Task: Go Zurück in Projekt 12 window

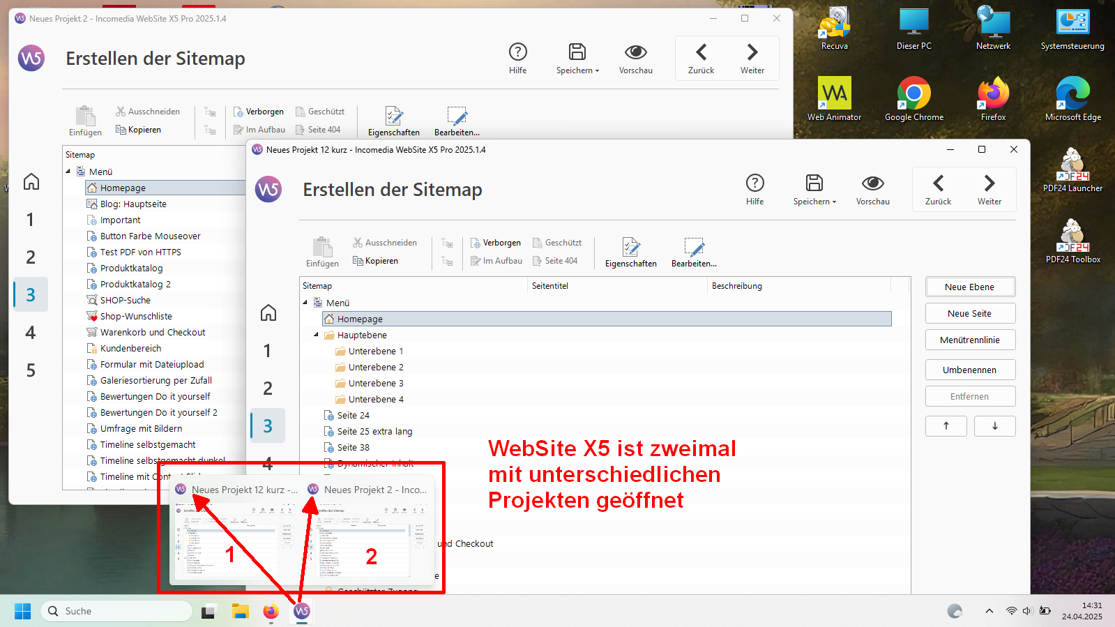Action: 938,190
